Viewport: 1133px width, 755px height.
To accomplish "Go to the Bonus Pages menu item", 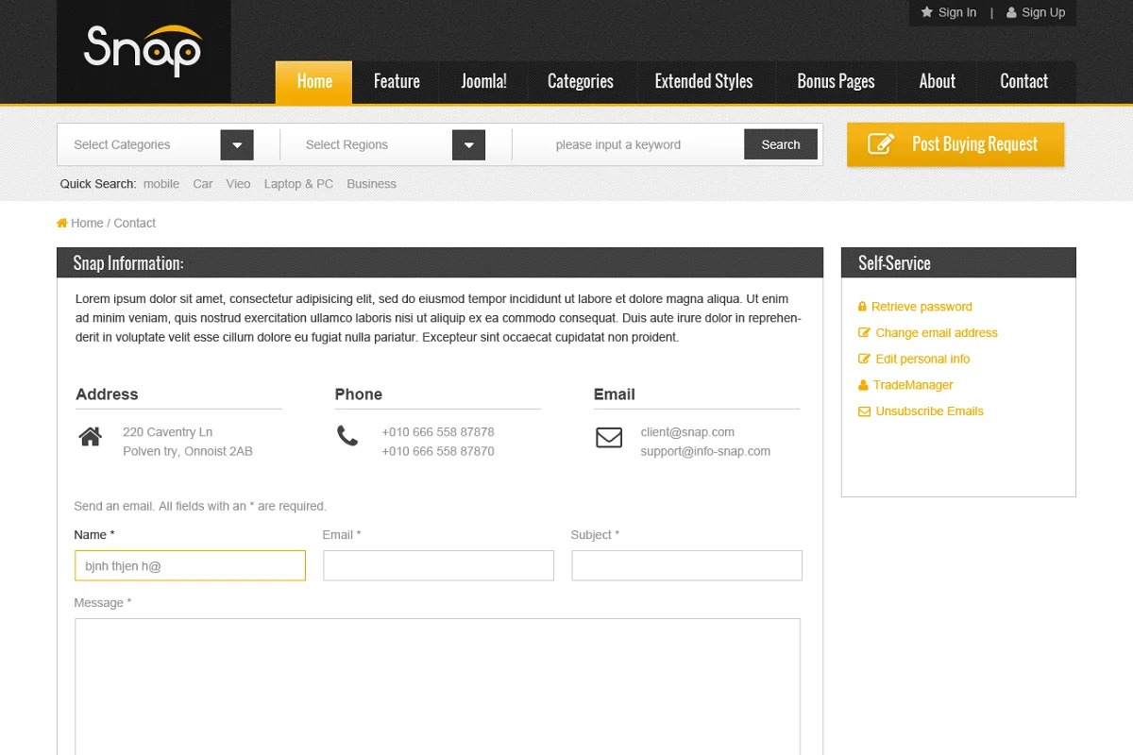I will pyautogui.click(x=836, y=82).
